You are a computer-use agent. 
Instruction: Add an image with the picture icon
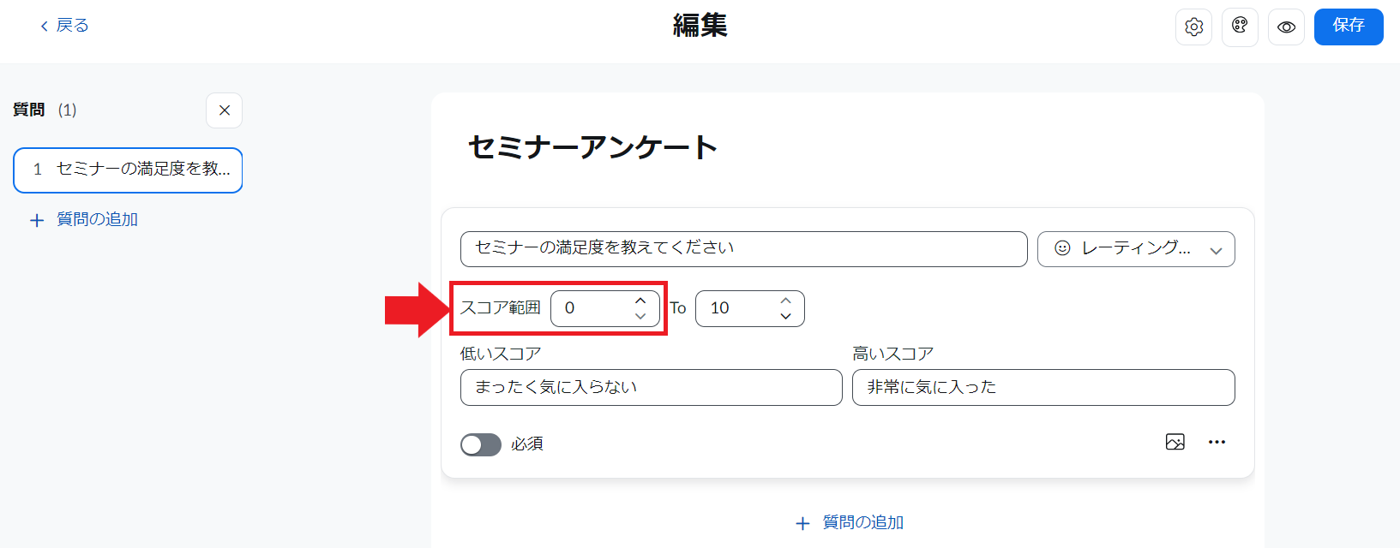[1175, 442]
